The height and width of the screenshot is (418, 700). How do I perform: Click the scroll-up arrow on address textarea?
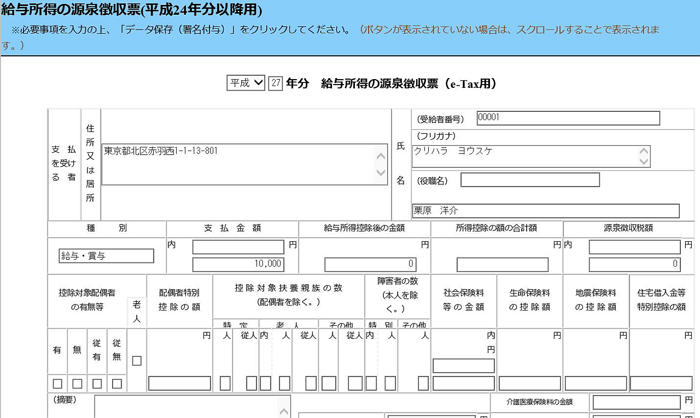(x=381, y=157)
